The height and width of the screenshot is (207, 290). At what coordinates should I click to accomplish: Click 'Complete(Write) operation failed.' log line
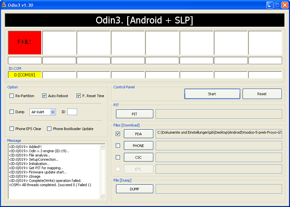[45, 181]
